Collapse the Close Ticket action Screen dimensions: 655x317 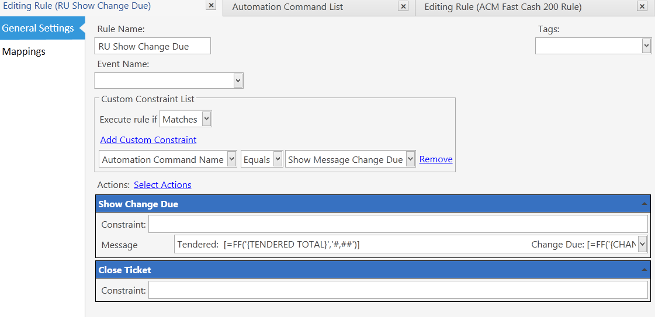point(644,270)
